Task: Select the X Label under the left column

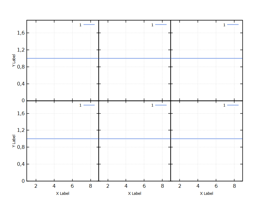Action: click(x=63, y=194)
